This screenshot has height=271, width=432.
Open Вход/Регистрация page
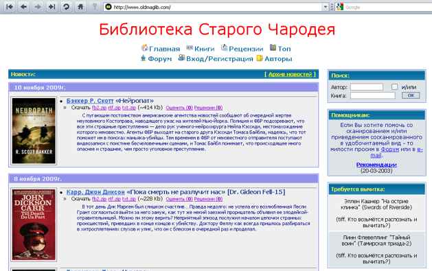(x=219, y=58)
